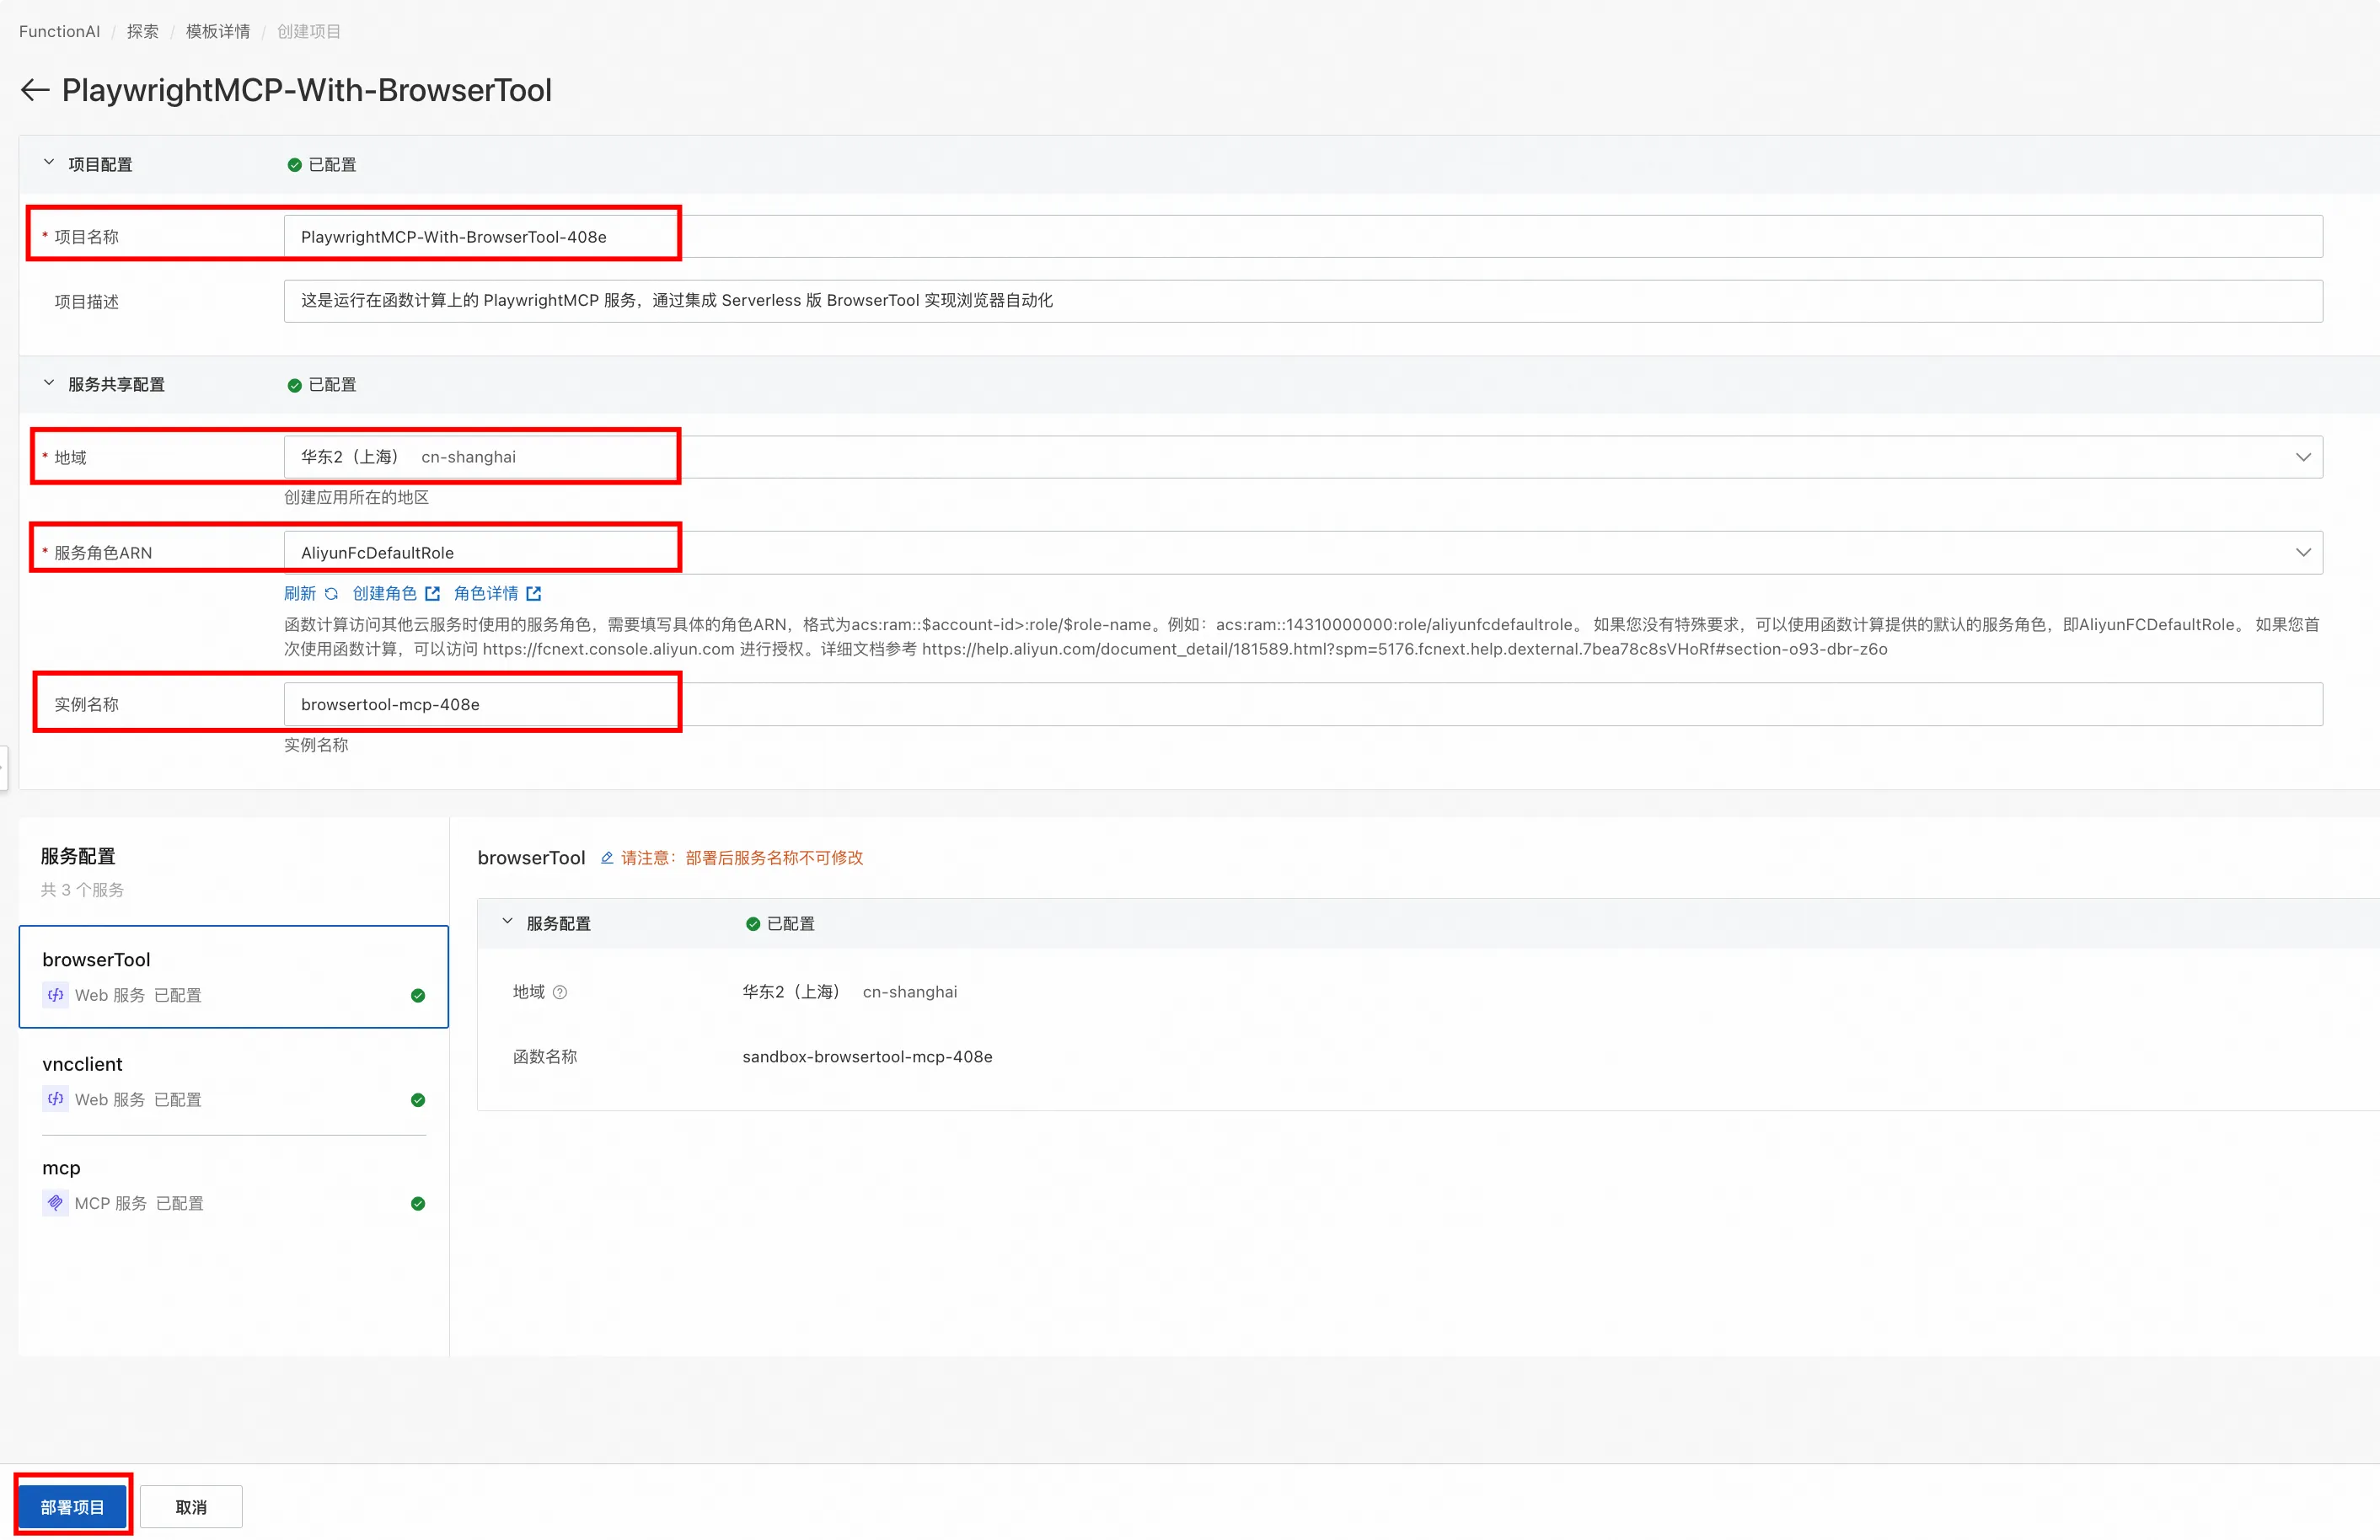Click the external link icon after 创建角色

click(x=432, y=594)
